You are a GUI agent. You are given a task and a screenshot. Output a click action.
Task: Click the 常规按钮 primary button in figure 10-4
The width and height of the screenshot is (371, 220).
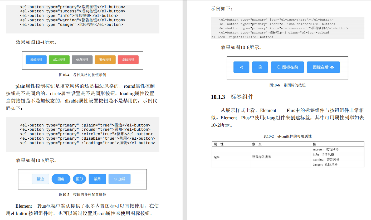[36, 60]
